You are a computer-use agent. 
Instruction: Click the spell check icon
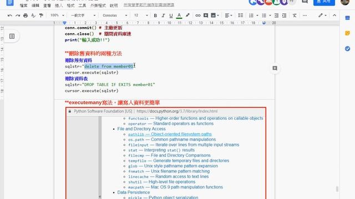pos(33,15)
